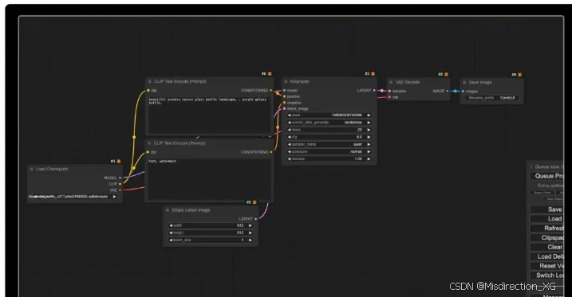Click the left arrow of scheduler

click(290, 152)
